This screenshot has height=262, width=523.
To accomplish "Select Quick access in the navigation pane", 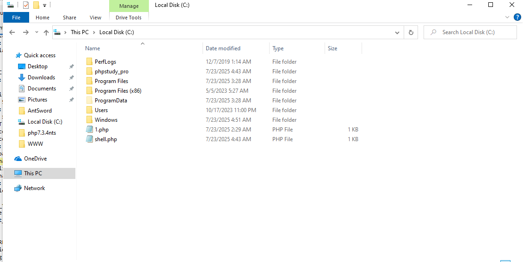I will (x=40, y=55).
